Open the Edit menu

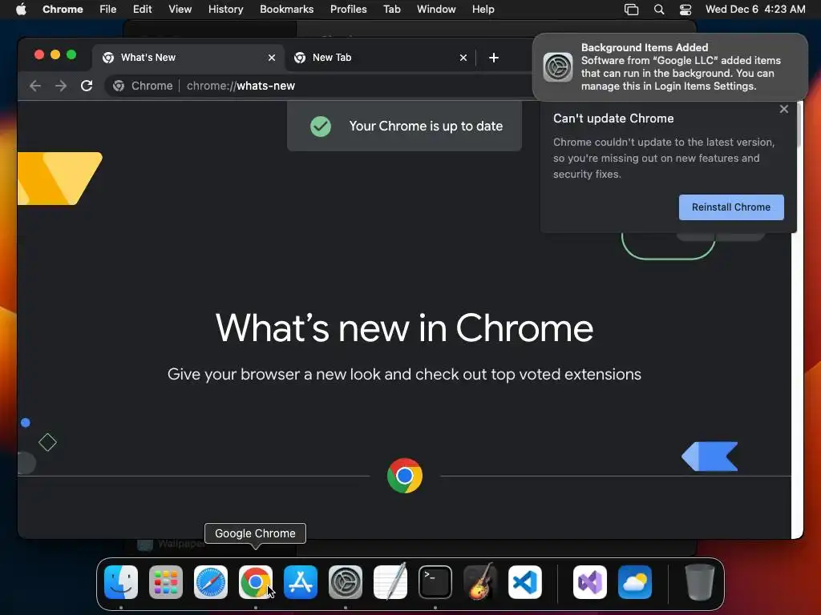pos(143,10)
